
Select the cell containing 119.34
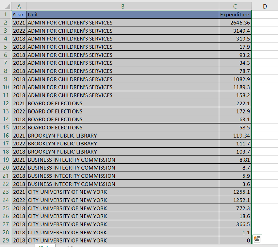[235, 136]
